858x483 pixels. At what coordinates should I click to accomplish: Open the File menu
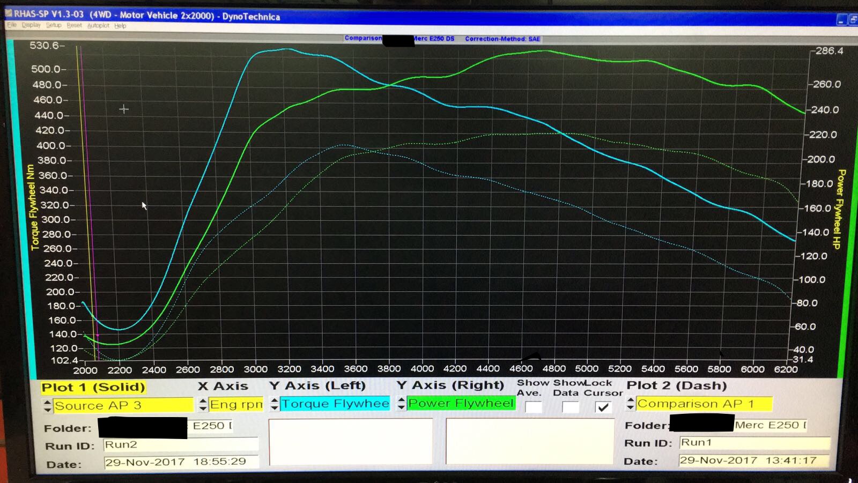[x=12, y=25]
